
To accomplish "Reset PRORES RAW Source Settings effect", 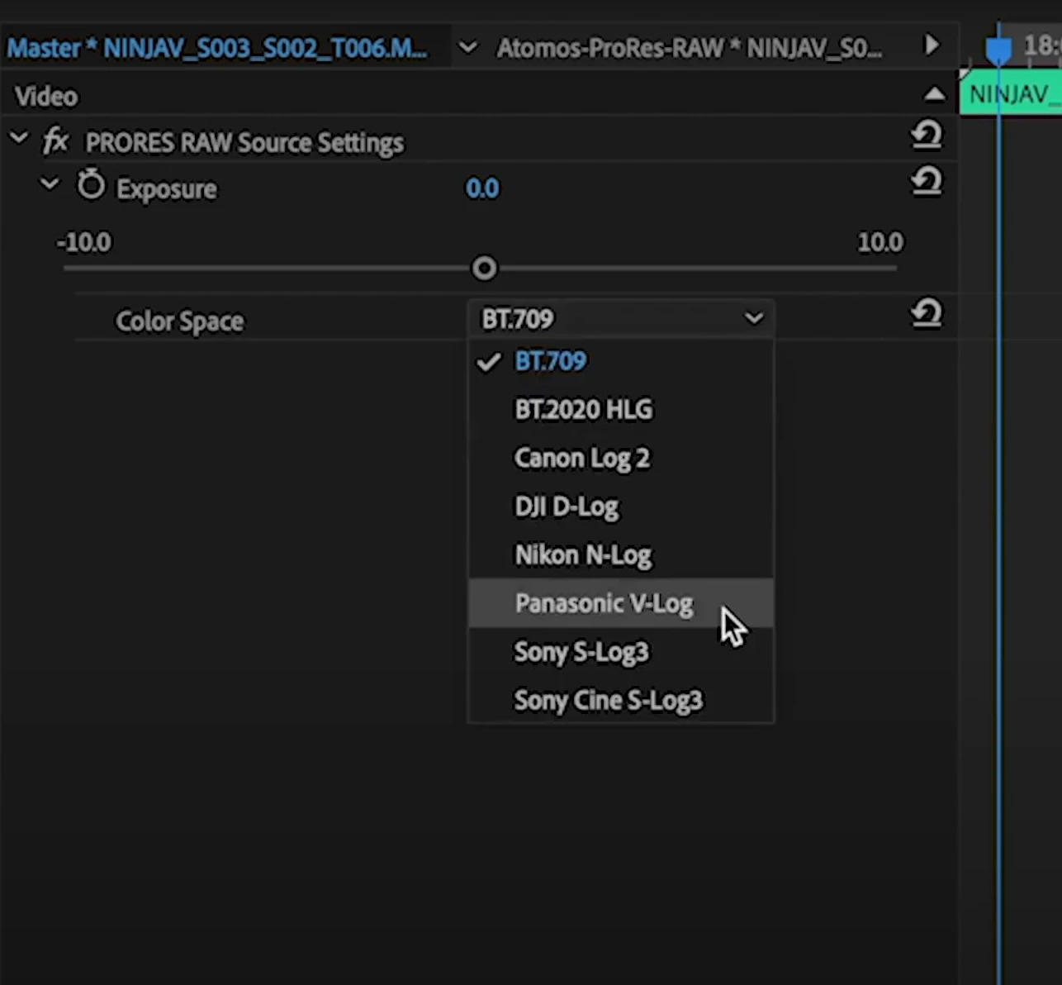I will 927,136.
